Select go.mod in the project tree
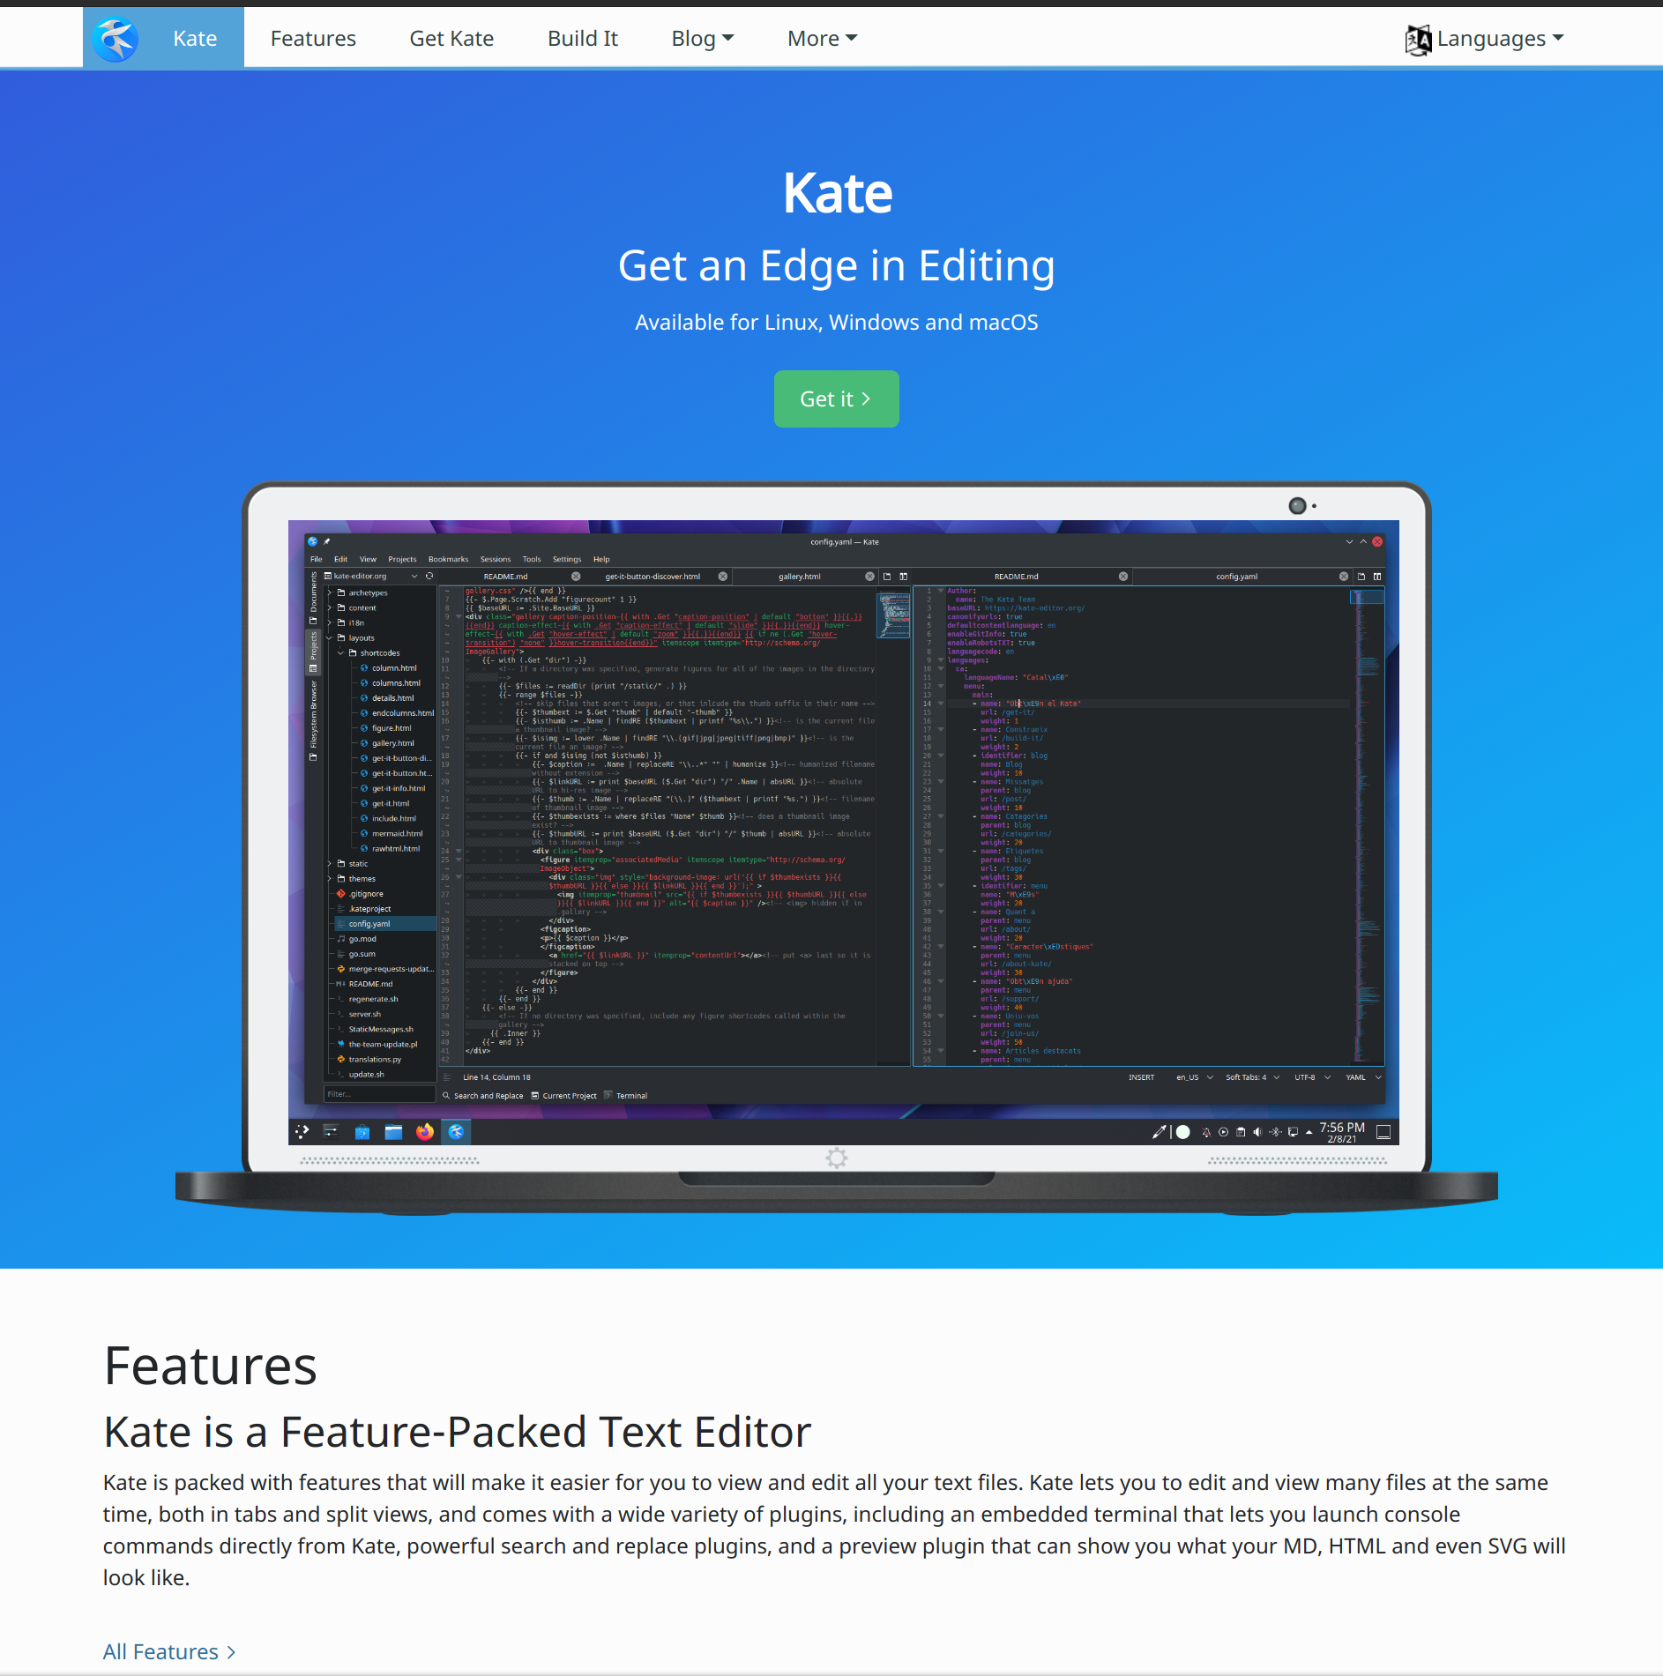Screen dimensions: 1663x1676 tap(356, 939)
